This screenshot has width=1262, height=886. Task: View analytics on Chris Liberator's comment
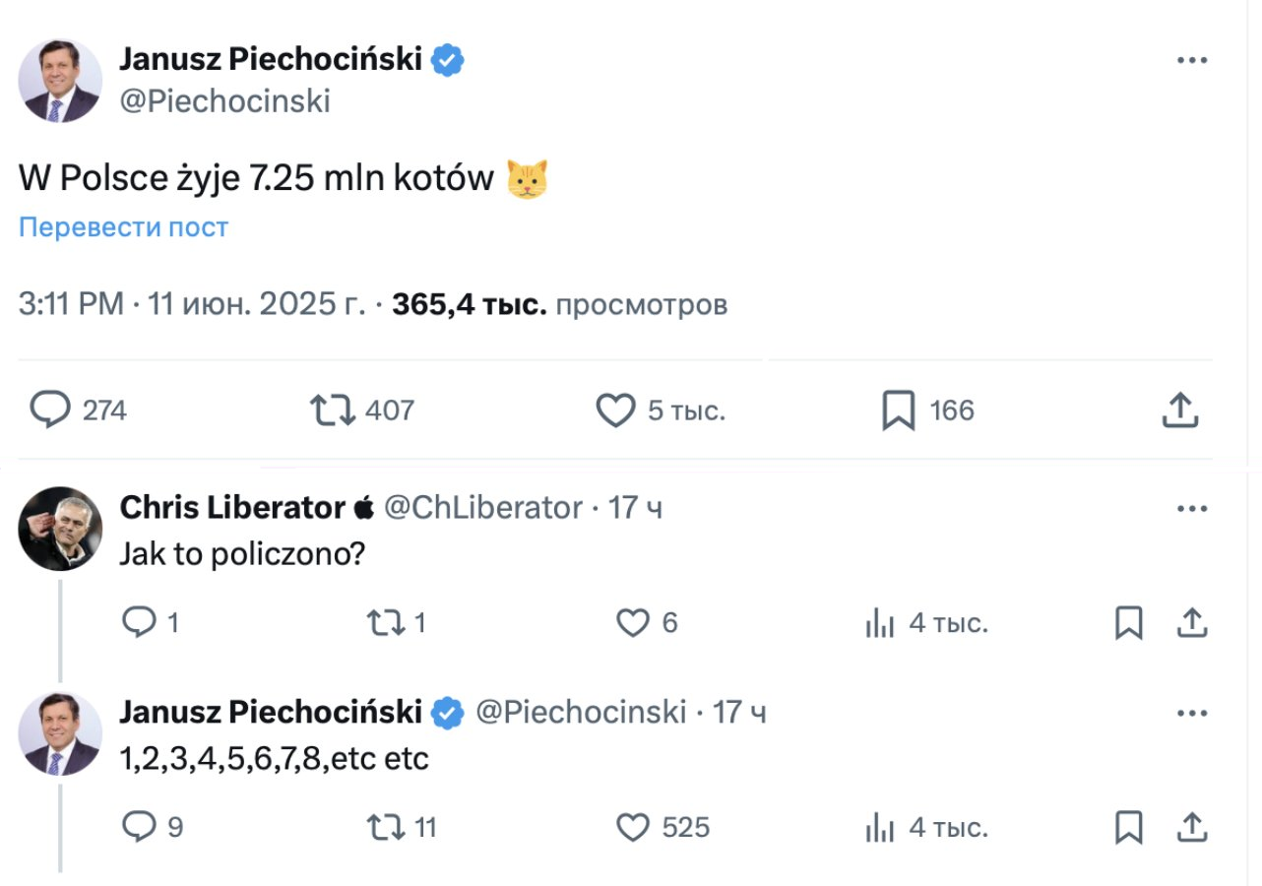click(x=879, y=622)
